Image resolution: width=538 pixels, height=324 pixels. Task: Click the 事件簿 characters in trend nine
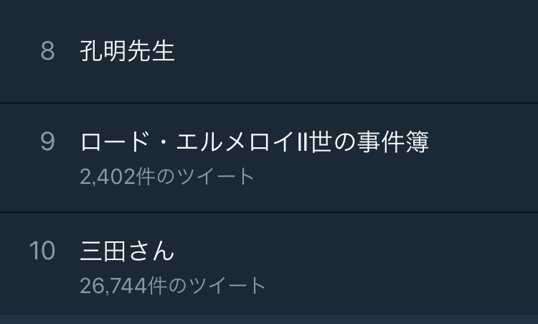(393, 142)
